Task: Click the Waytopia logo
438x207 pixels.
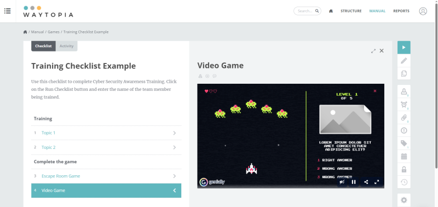Action: click(x=48, y=12)
